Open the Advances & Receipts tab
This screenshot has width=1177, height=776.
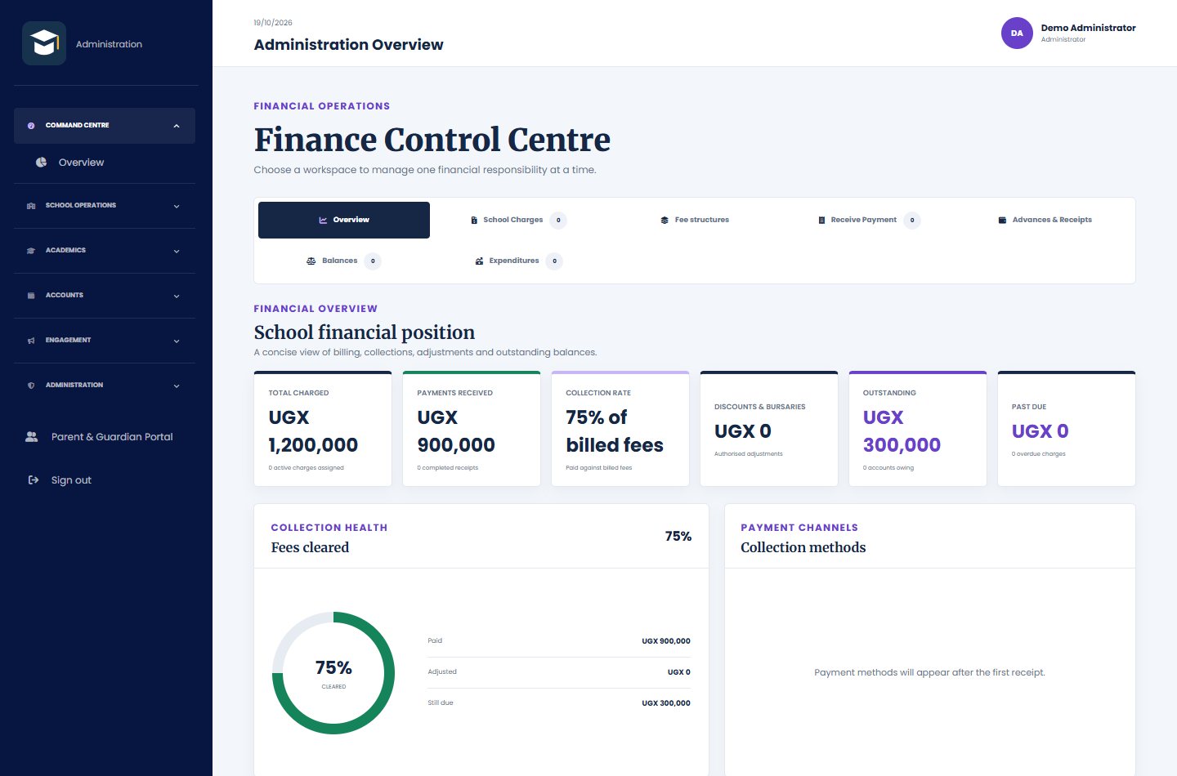[1045, 221]
